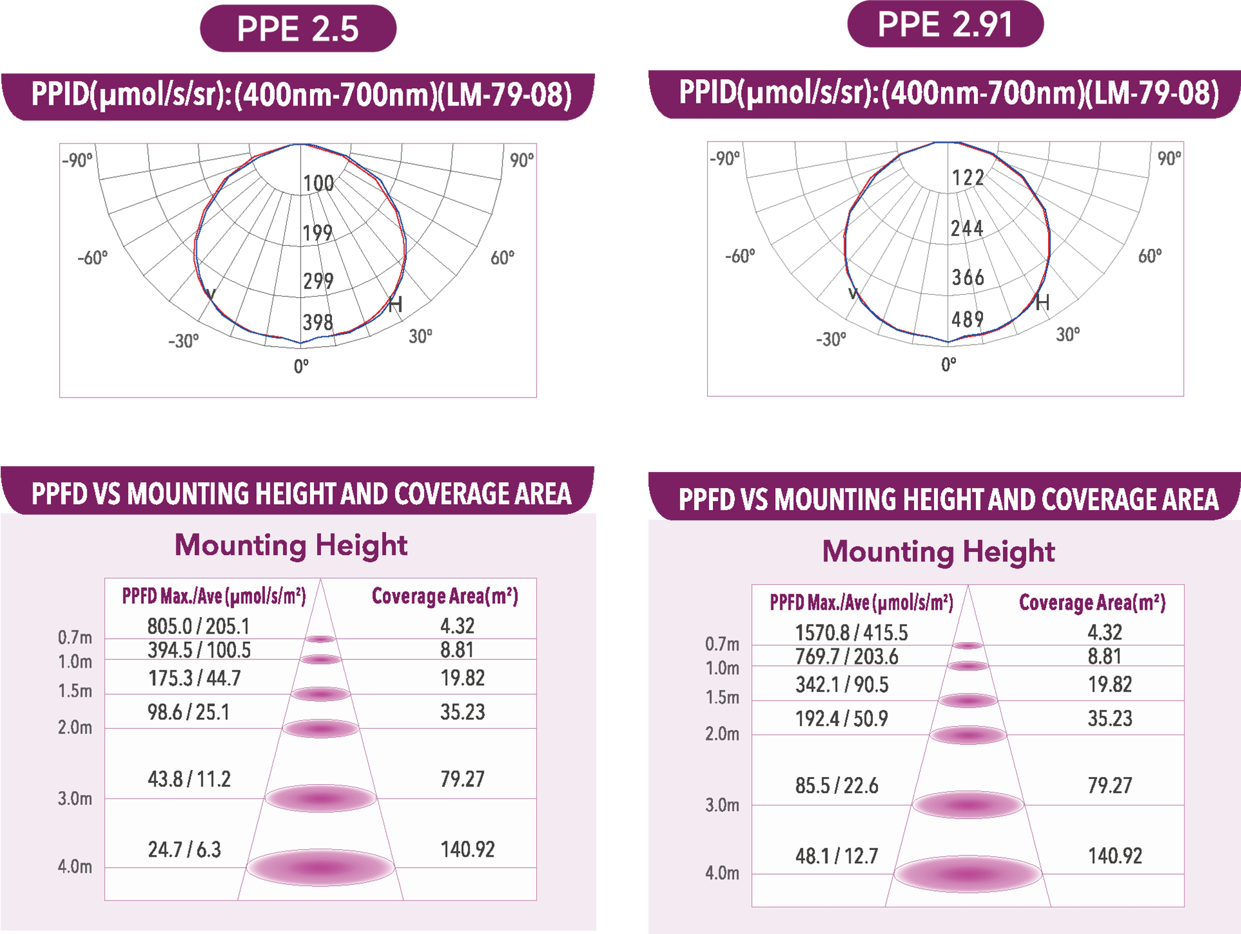This screenshot has height=934, width=1241.
Task: Click the PPFD value 805.0 / 205.1
Action: tap(198, 627)
